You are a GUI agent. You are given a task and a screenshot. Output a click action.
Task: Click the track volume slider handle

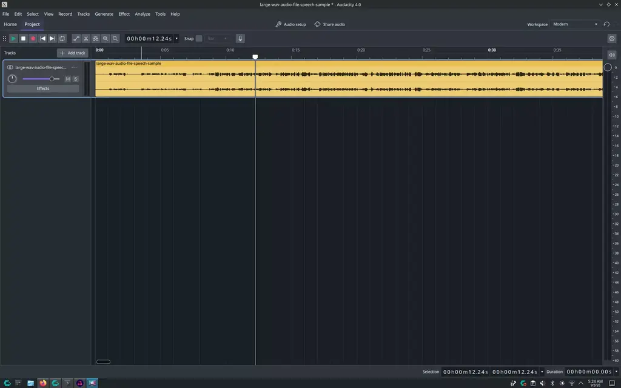coord(52,79)
